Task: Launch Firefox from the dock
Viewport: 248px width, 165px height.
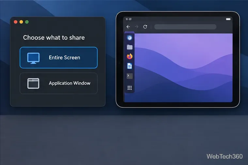Action: click(x=130, y=56)
